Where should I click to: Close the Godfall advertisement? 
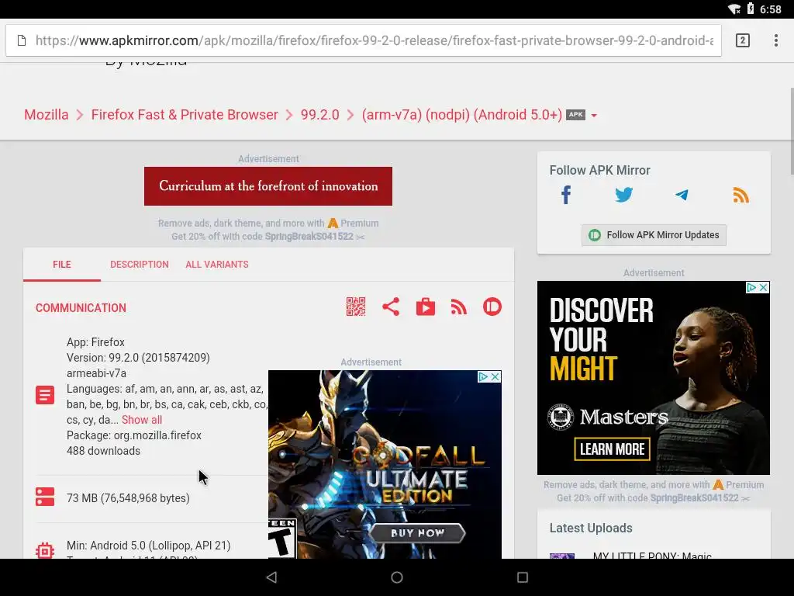[495, 376]
